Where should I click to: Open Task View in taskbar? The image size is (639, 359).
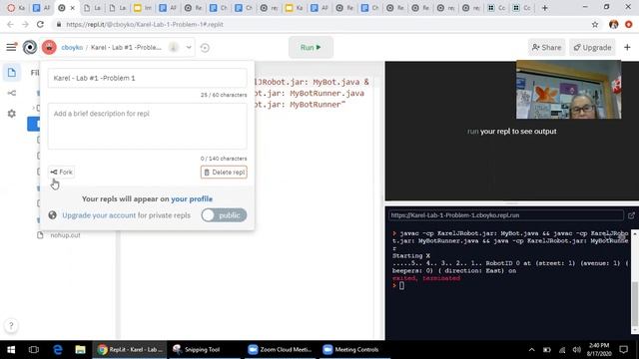click(34, 350)
